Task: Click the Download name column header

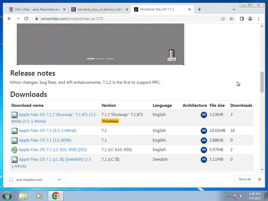Action: coord(27,105)
